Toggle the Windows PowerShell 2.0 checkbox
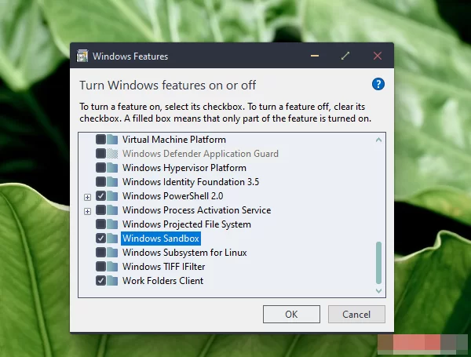471x357 pixels. pyautogui.click(x=100, y=196)
